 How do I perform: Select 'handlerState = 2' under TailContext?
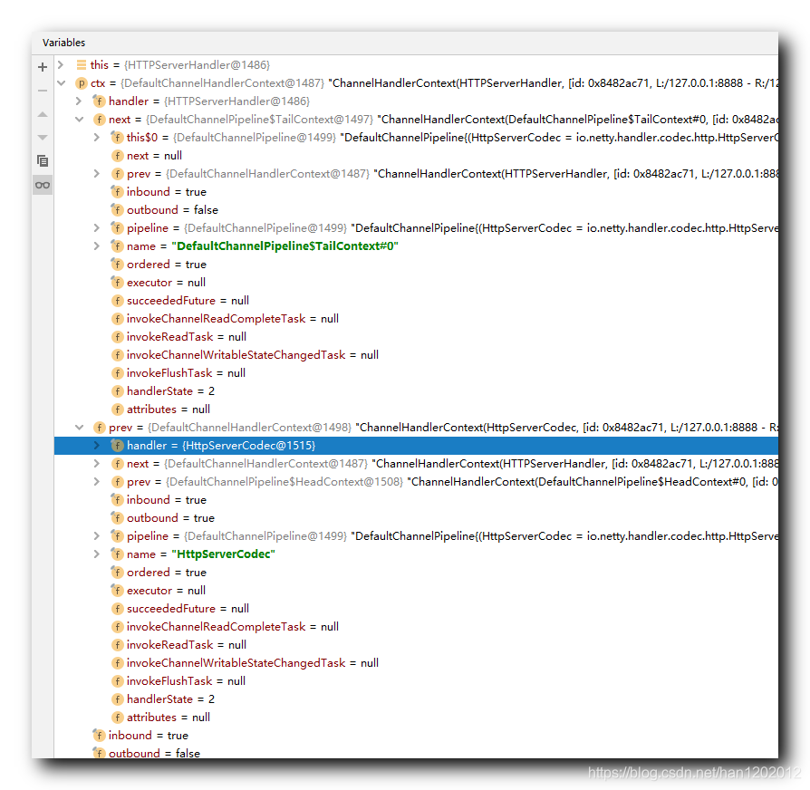pos(416,391)
